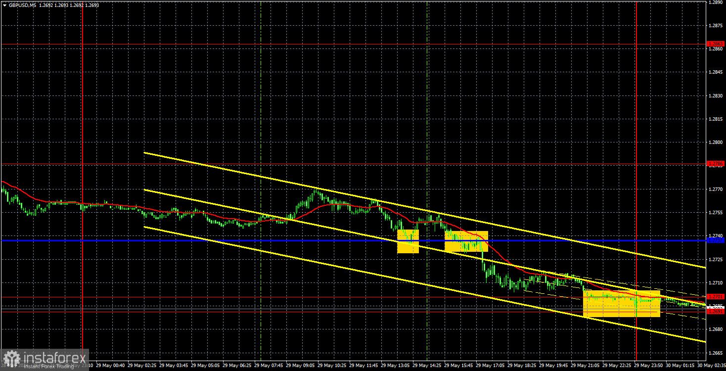The width and height of the screenshot is (726, 371).
Task: Click the 1.2800 price scale value
Action: [716, 142]
